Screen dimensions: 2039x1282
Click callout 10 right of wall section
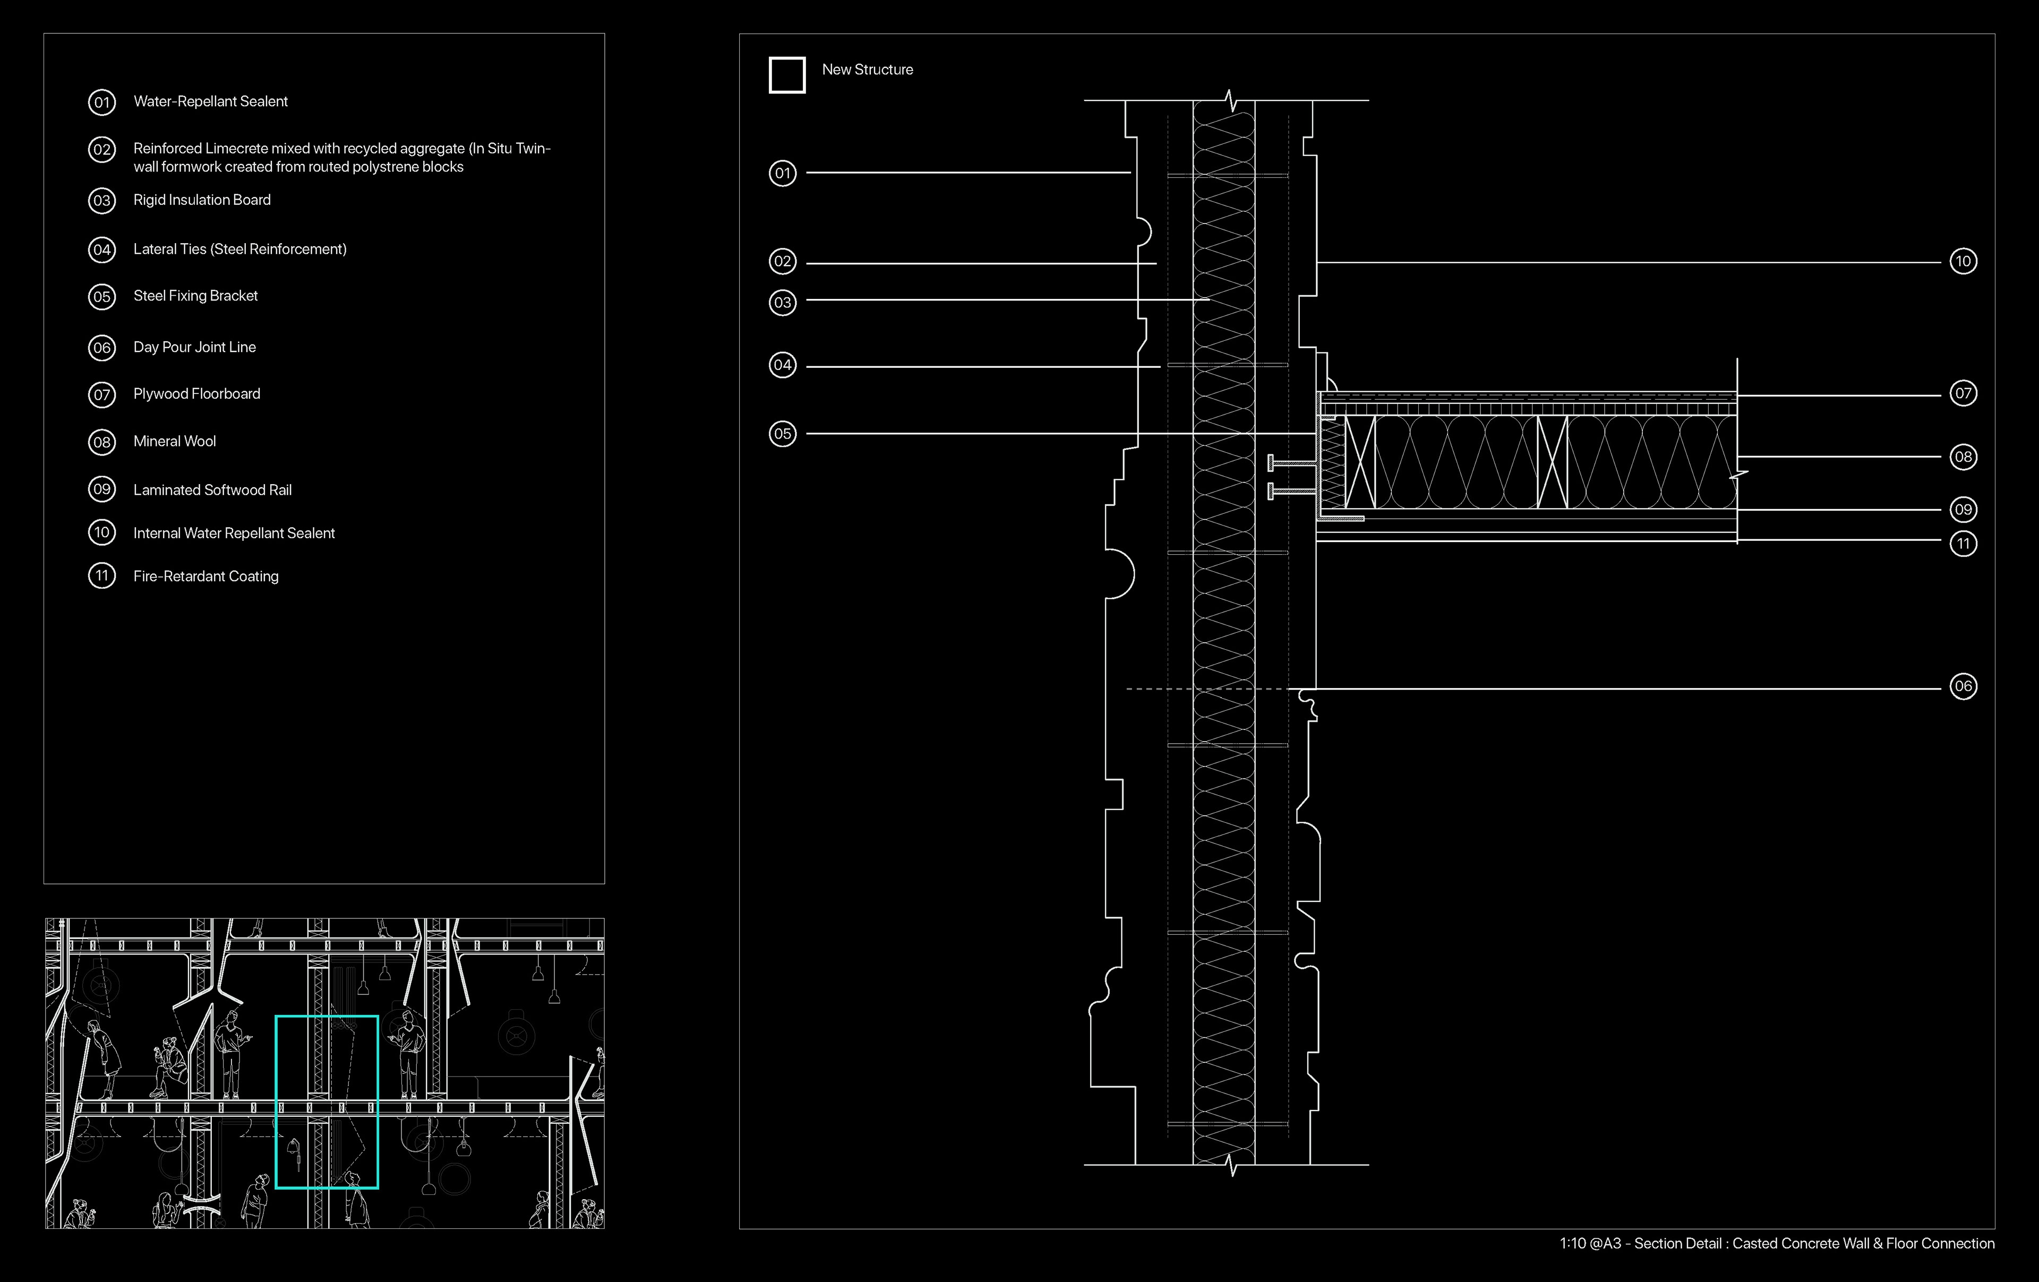tap(1963, 261)
